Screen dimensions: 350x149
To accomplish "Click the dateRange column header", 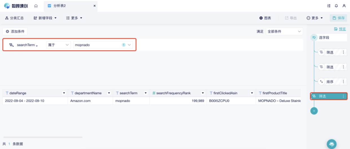I will 35,93.
